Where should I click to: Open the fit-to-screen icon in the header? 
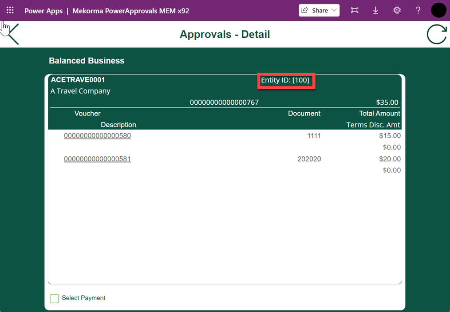click(x=355, y=10)
